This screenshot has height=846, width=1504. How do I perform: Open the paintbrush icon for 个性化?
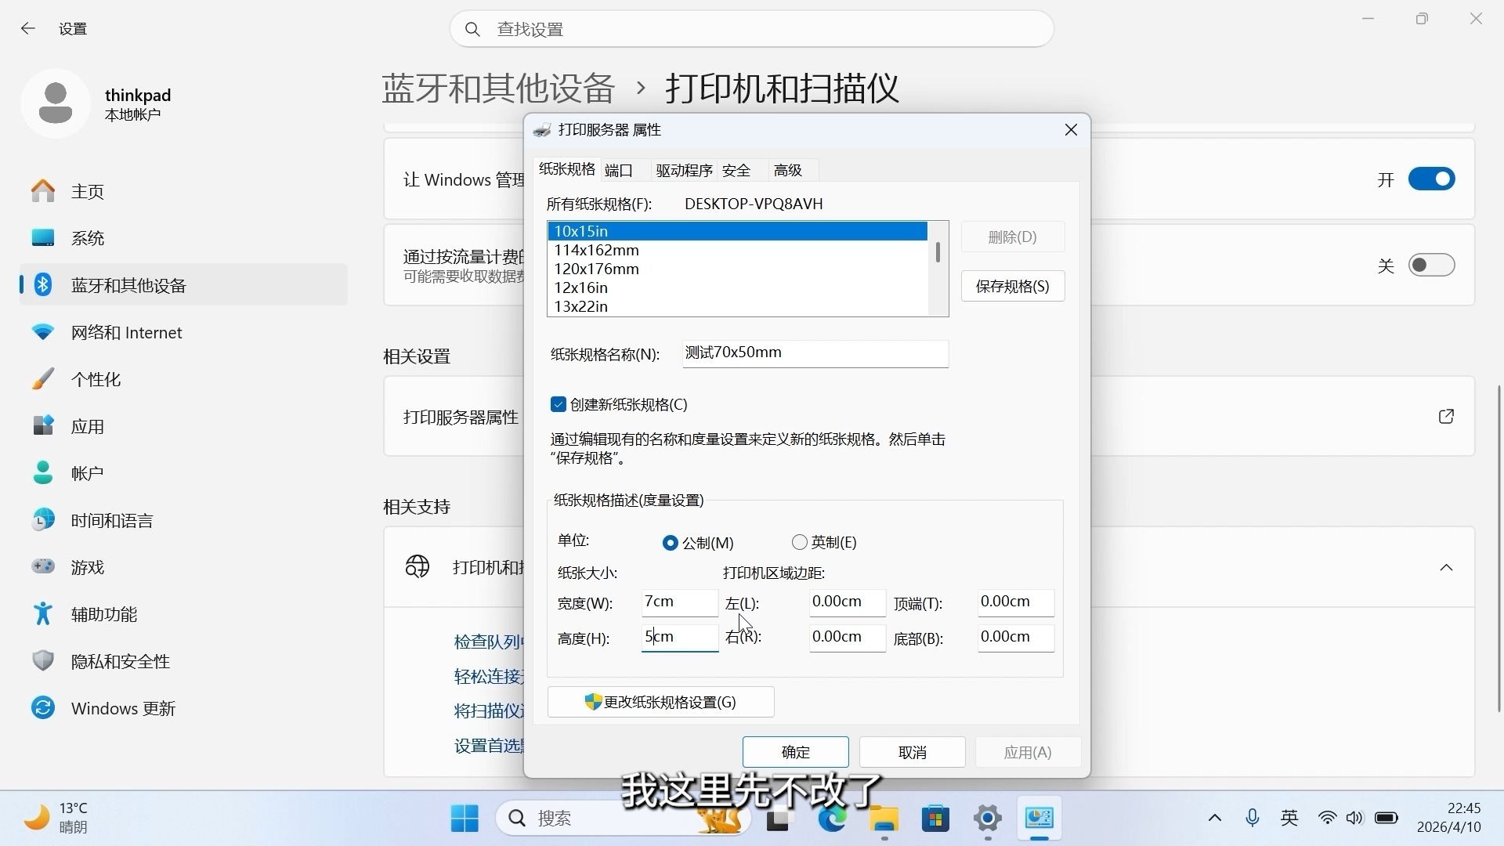(x=43, y=379)
